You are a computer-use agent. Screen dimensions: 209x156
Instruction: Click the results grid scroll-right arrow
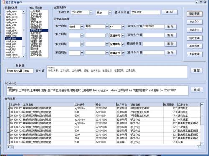coord(199,147)
